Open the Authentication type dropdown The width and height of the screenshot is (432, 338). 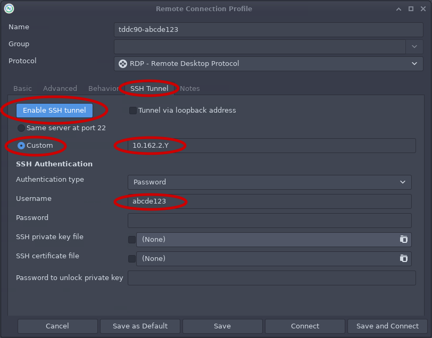[269, 182]
